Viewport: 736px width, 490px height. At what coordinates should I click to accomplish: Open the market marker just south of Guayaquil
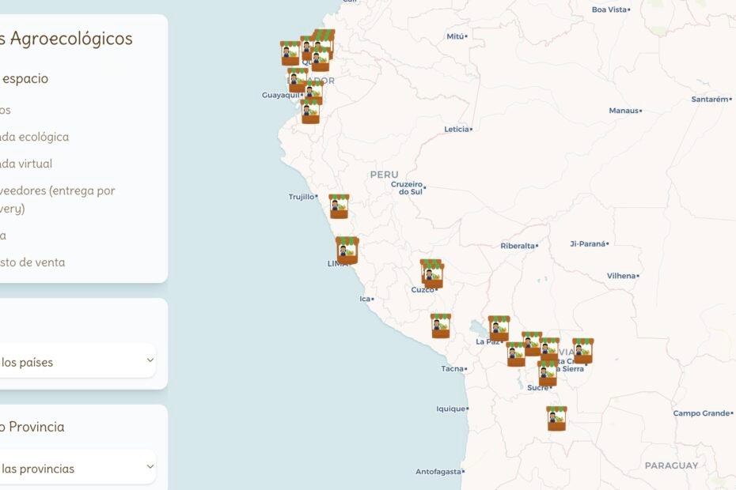[x=310, y=112]
